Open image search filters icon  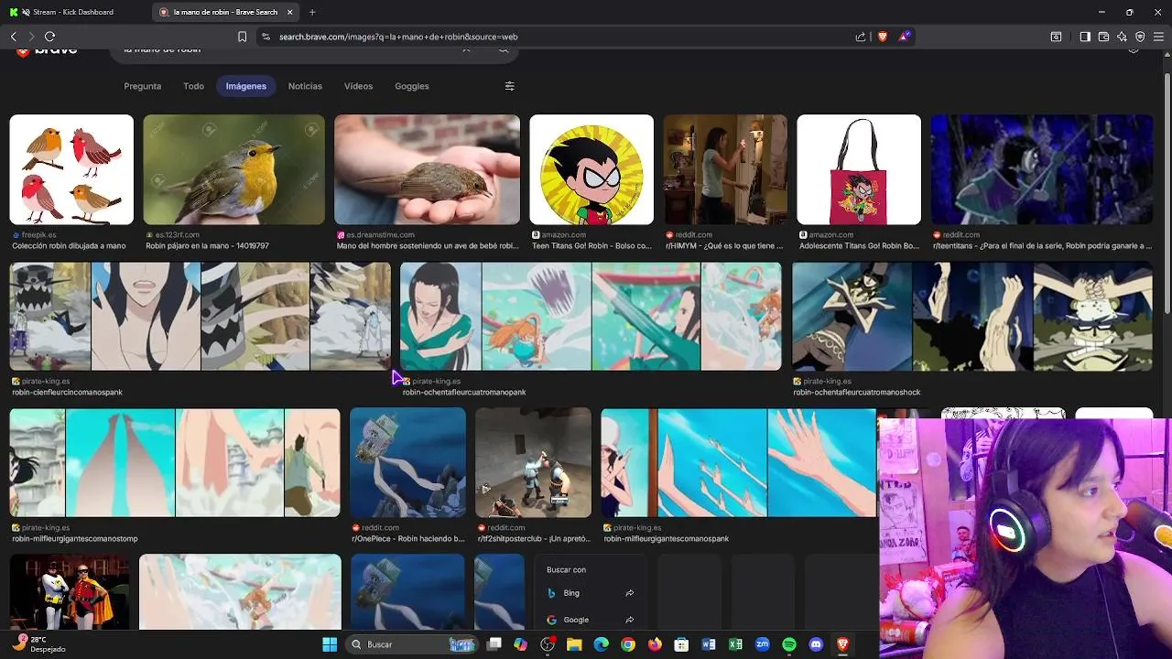pos(510,86)
